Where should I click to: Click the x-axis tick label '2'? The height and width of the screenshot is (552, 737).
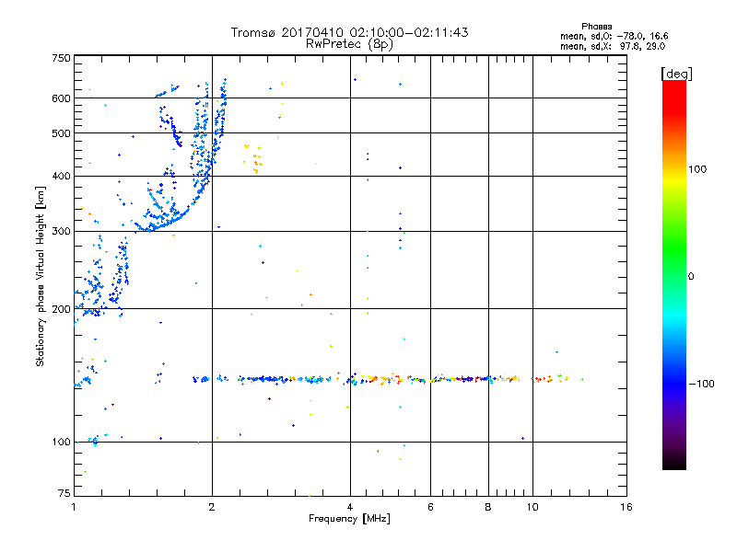[x=212, y=507]
